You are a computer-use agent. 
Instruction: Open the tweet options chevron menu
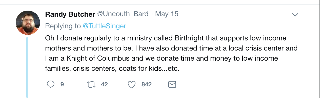[x=295, y=15]
